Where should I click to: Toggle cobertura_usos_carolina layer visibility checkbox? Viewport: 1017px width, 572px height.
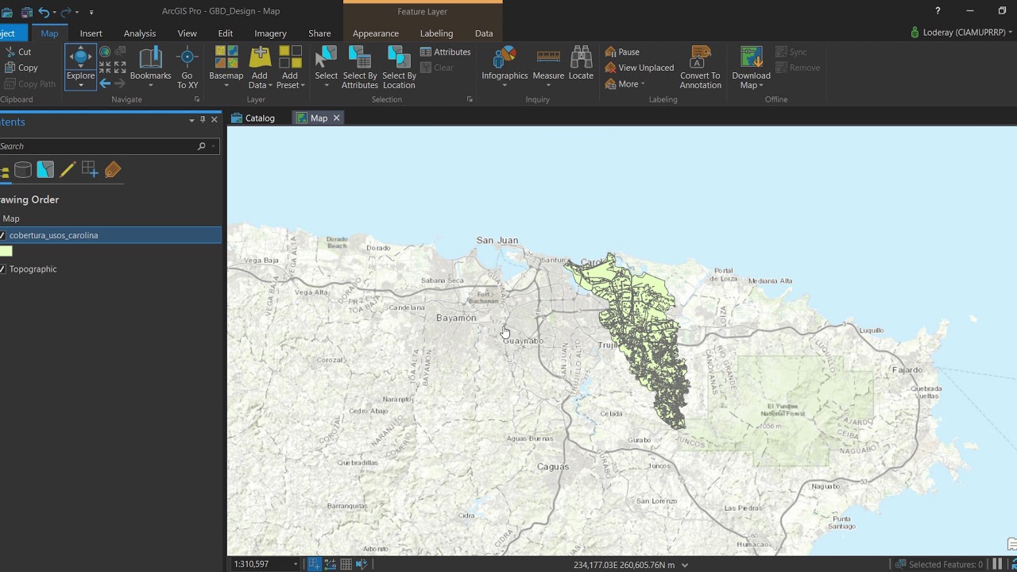pos(3,235)
